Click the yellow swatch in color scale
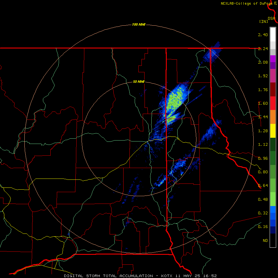Viewport: 278px width, 278px height. 273,131
